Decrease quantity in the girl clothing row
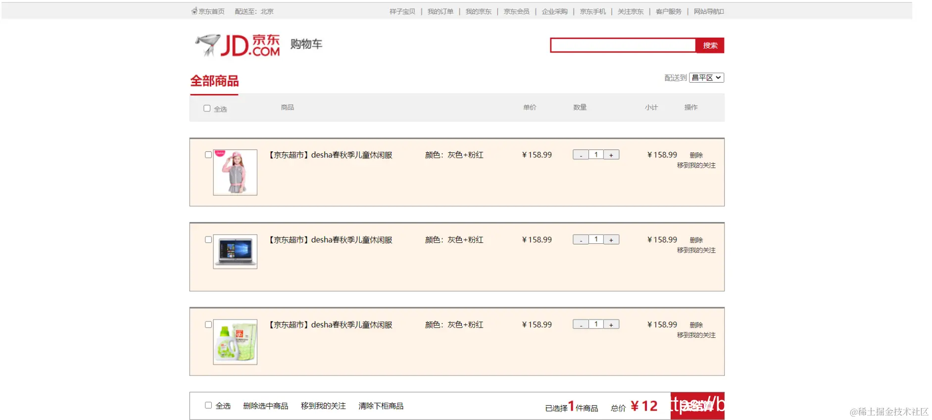 pos(581,155)
